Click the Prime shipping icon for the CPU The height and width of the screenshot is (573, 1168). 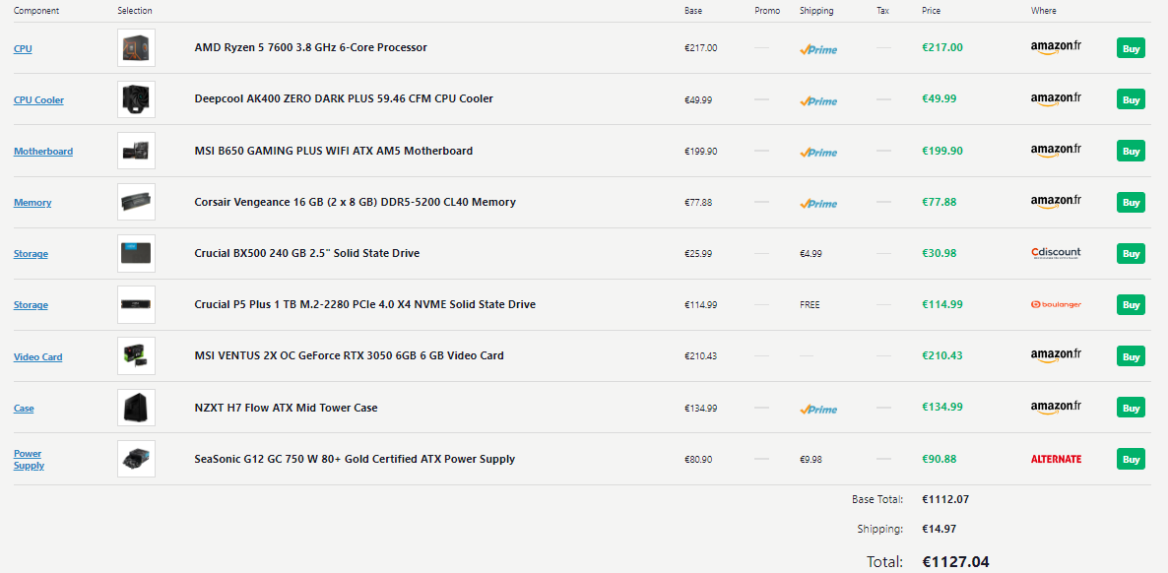[x=818, y=49]
